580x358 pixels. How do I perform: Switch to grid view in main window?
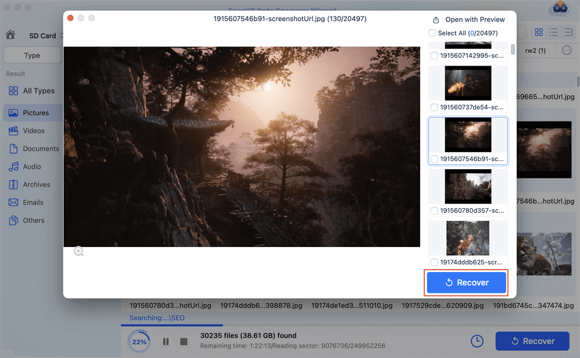pyautogui.click(x=539, y=32)
